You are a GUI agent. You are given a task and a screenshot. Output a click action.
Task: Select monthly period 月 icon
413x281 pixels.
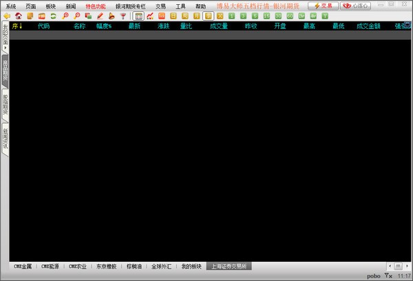click(196, 16)
